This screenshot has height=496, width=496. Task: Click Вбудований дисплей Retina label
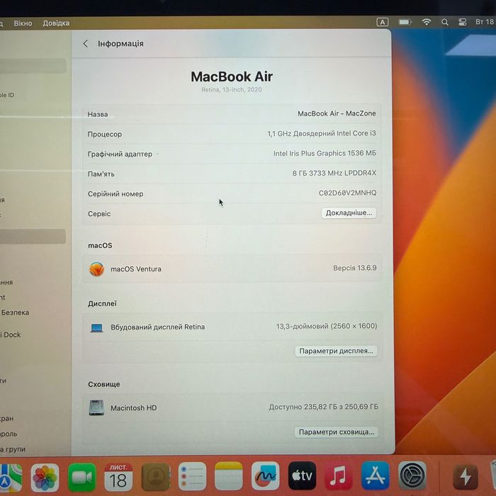click(157, 327)
